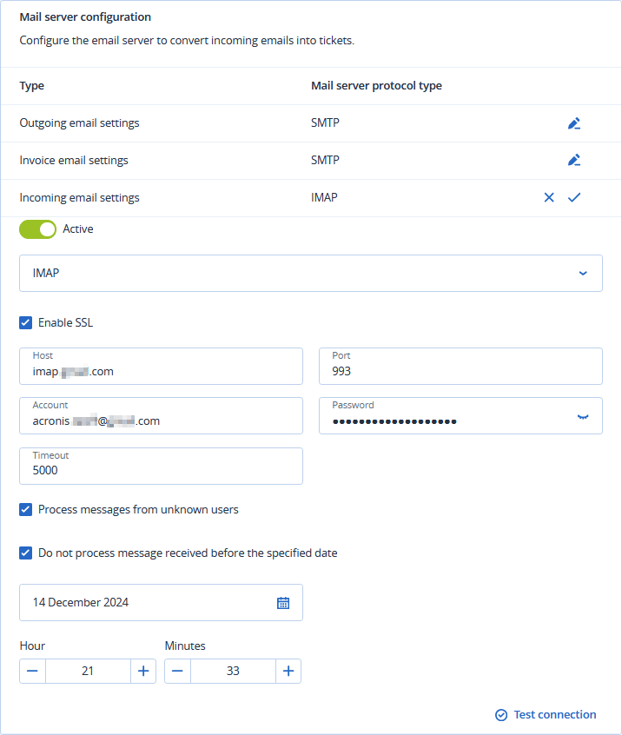Toggle the Active switch off
Screen dimensions: 622x735
37,229
